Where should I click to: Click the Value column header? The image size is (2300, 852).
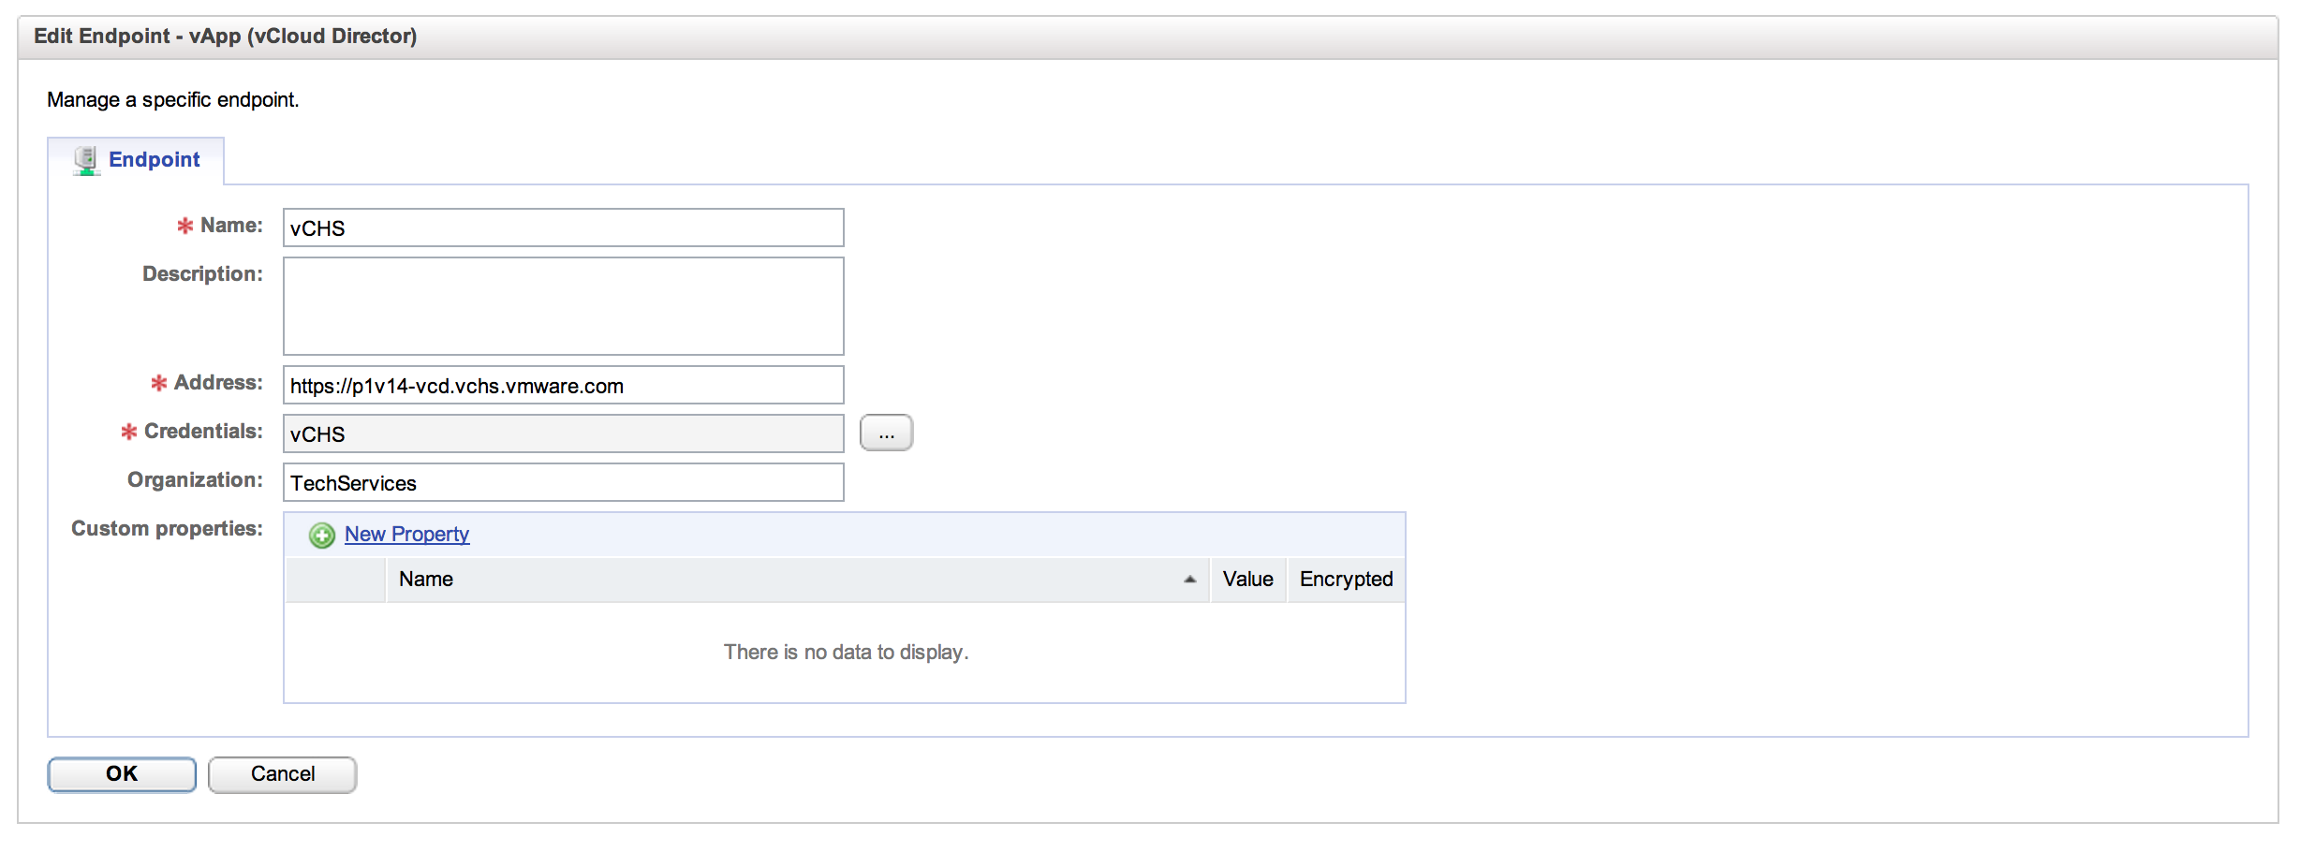pyautogui.click(x=1247, y=580)
